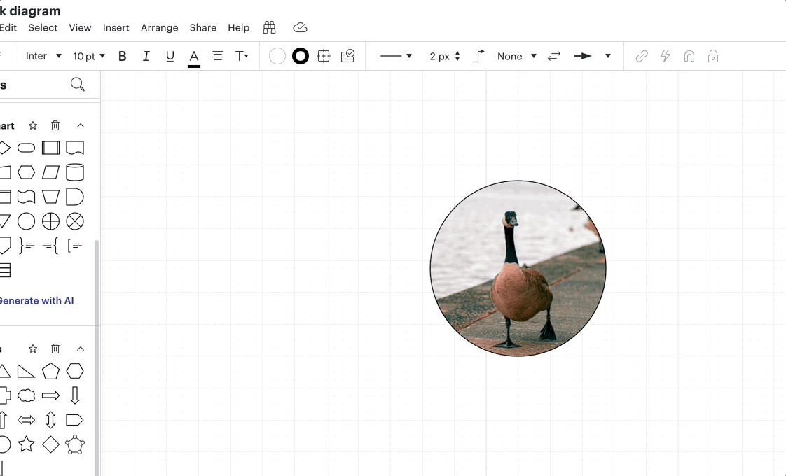
Task: Open the 10 pt font size dropdown
Action: click(89, 56)
